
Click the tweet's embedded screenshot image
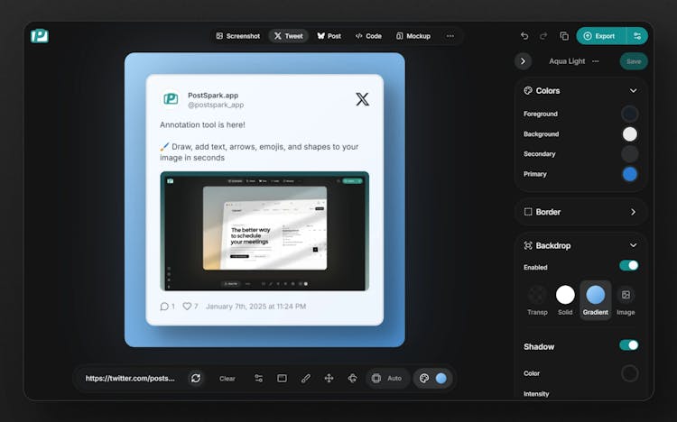pyautogui.click(x=264, y=231)
